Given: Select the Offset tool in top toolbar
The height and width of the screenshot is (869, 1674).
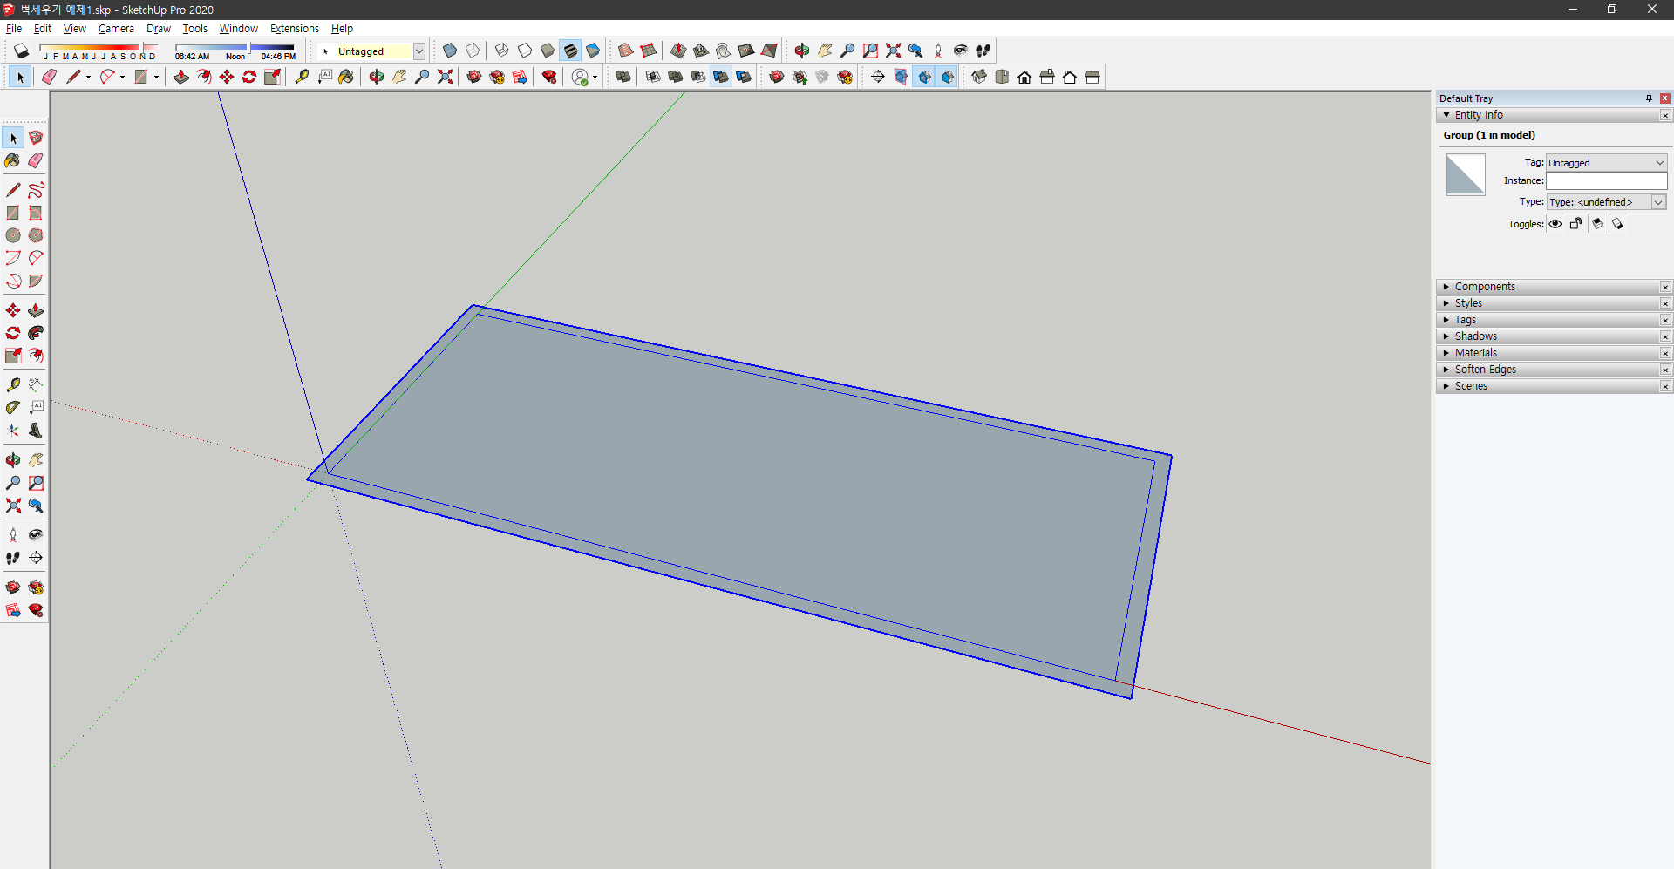Looking at the screenshot, I should tap(204, 77).
